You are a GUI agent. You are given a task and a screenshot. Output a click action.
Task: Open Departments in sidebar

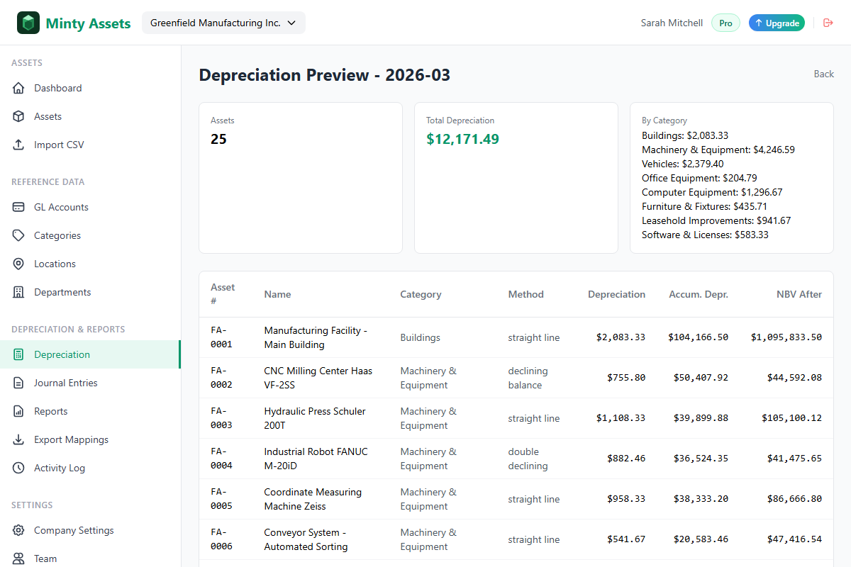90,292
